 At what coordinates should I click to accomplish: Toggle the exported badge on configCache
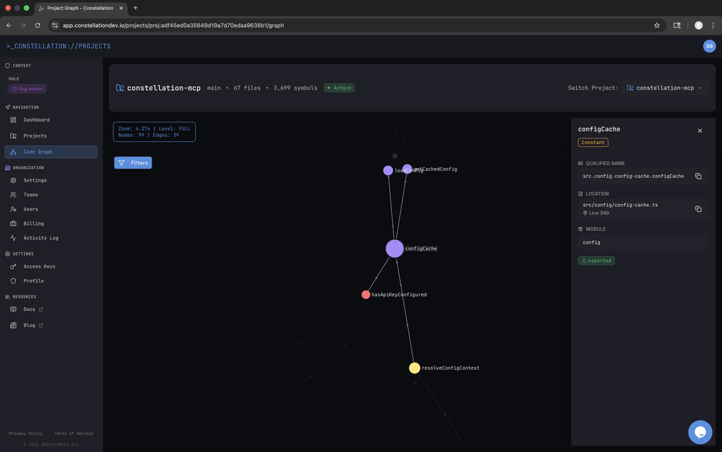[596, 260]
